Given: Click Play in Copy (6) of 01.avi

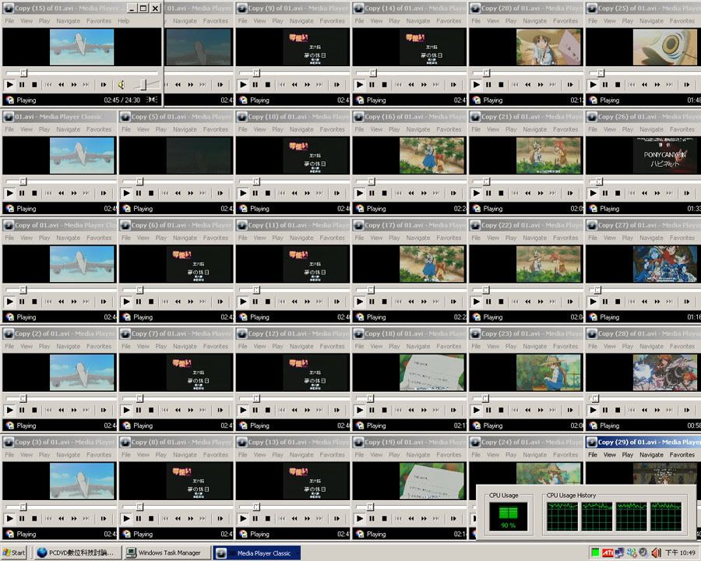Looking at the screenshot, I should [x=126, y=302].
